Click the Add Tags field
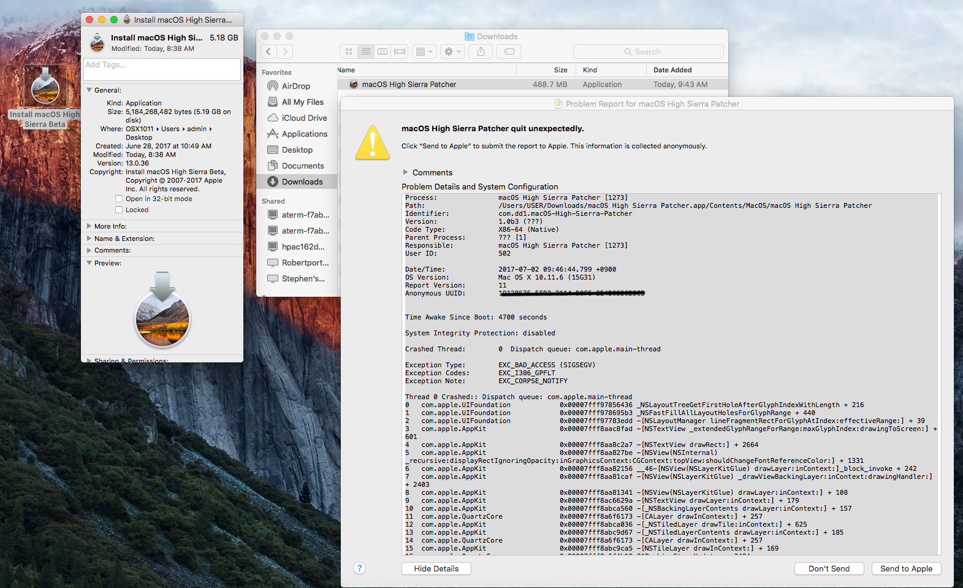This screenshot has width=963, height=588. pos(162,69)
